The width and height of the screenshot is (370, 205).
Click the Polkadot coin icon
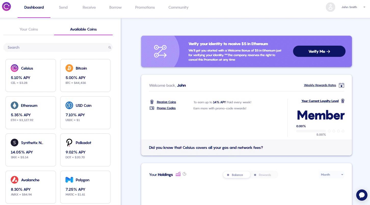click(x=69, y=143)
